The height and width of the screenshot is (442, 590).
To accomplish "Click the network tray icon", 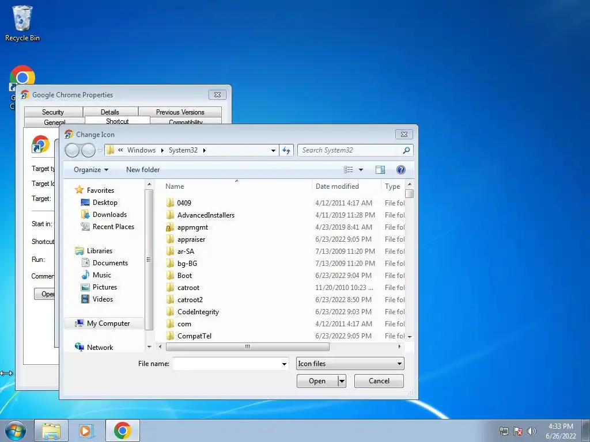I will tap(504, 431).
